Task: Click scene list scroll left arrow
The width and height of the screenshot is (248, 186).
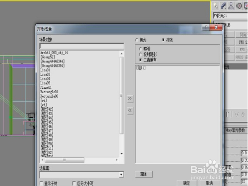Action: point(42,160)
